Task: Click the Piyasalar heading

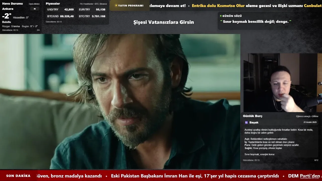Action: 53,4
